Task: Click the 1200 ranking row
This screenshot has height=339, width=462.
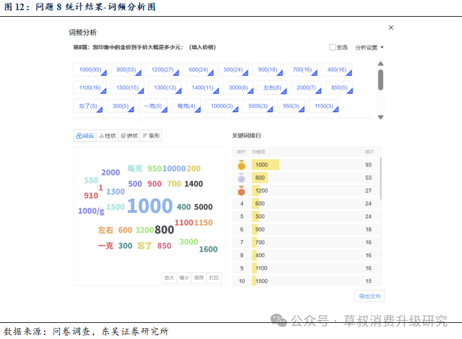Action: click(306, 191)
